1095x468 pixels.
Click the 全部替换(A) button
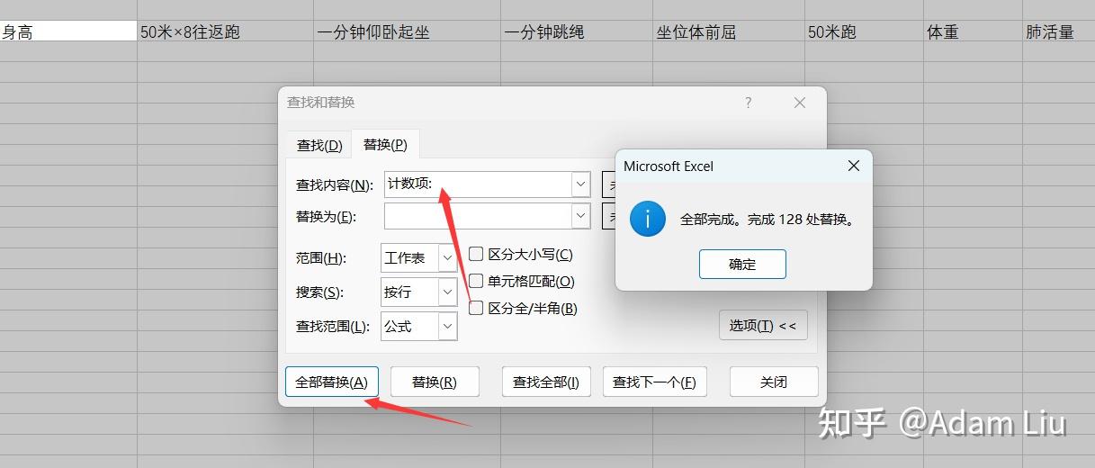(332, 382)
